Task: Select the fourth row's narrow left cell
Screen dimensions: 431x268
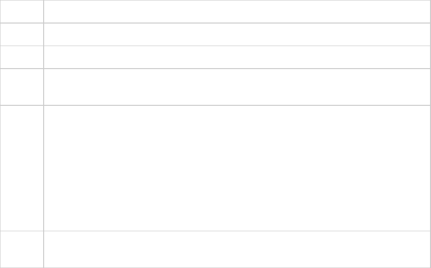Action: (22, 87)
